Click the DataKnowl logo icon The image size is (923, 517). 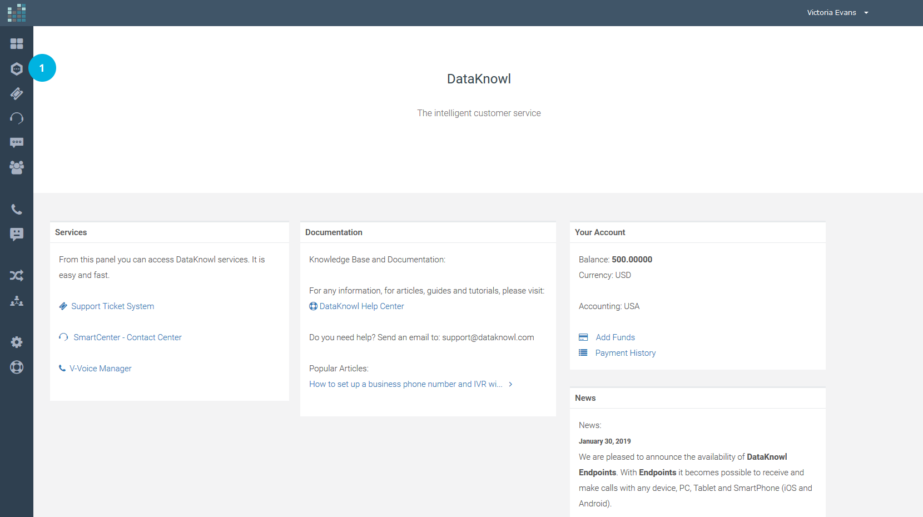(x=17, y=13)
